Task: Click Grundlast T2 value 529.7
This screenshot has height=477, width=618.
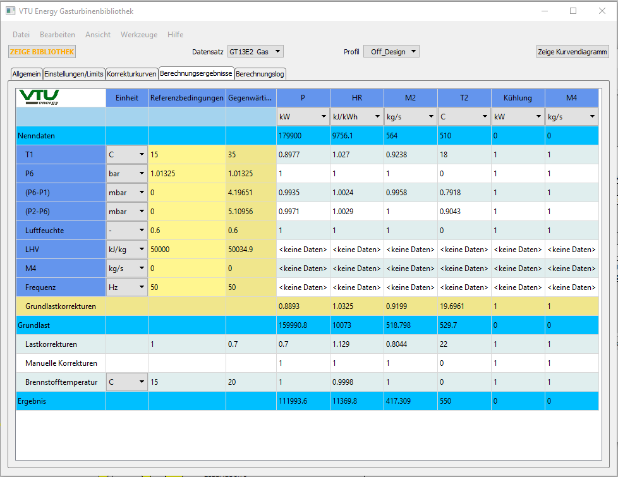Action: [x=464, y=325]
